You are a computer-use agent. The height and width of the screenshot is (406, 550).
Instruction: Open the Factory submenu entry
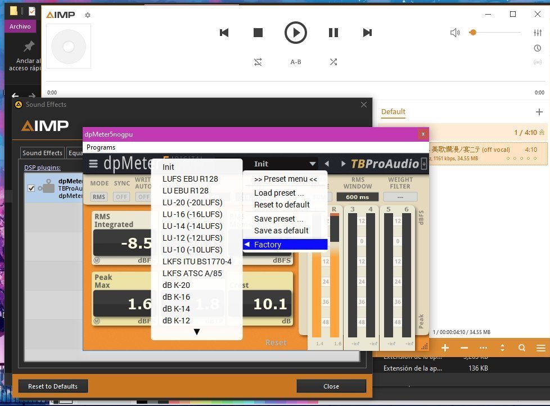point(285,245)
